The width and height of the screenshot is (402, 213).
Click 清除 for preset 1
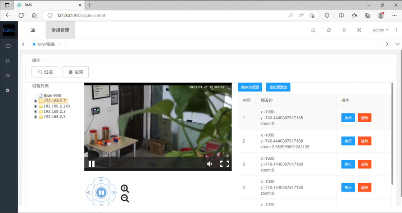[365, 118]
